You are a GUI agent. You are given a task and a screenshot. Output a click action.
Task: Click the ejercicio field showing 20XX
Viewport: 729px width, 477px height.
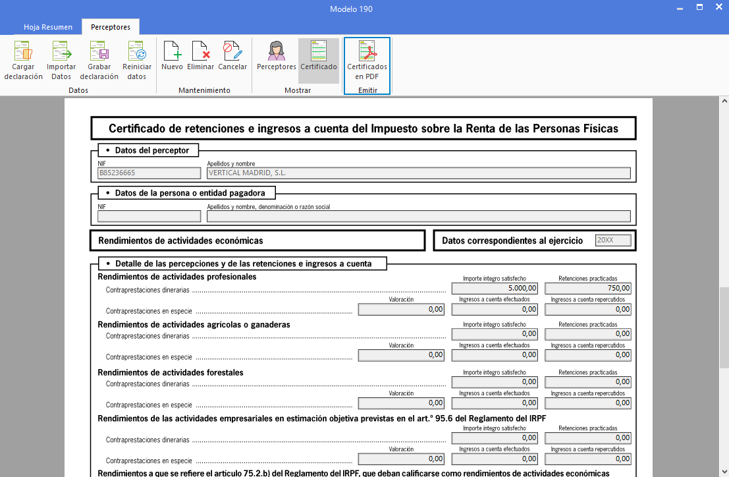pos(612,240)
